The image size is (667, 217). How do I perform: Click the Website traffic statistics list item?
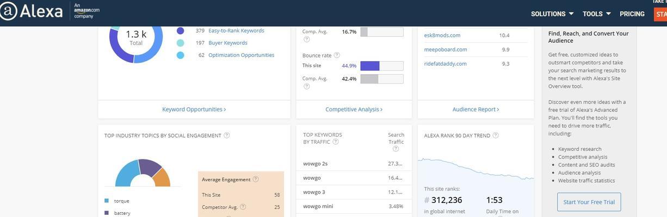click(x=586, y=181)
